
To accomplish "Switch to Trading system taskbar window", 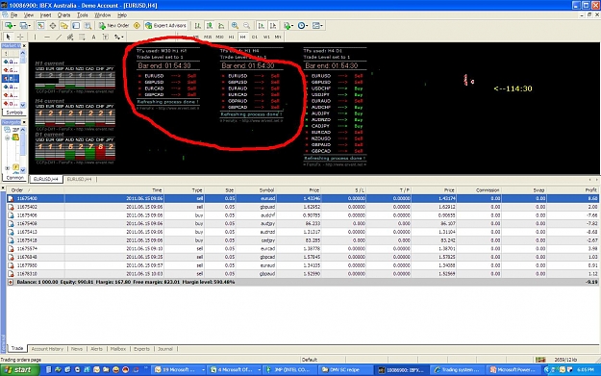I will pyautogui.click(x=459, y=370).
